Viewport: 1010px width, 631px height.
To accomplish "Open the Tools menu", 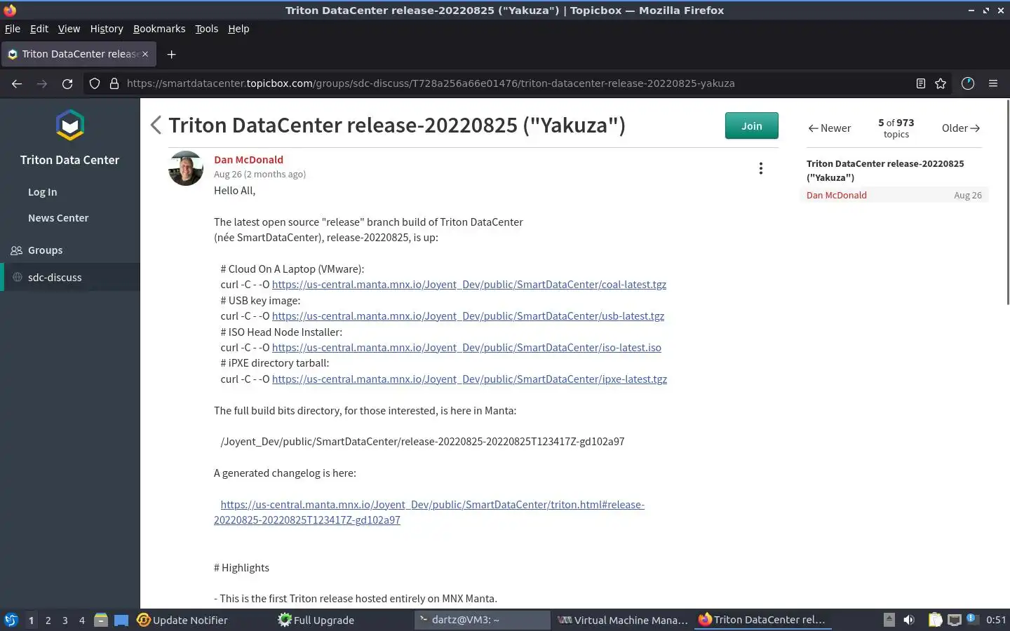I will (206, 29).
